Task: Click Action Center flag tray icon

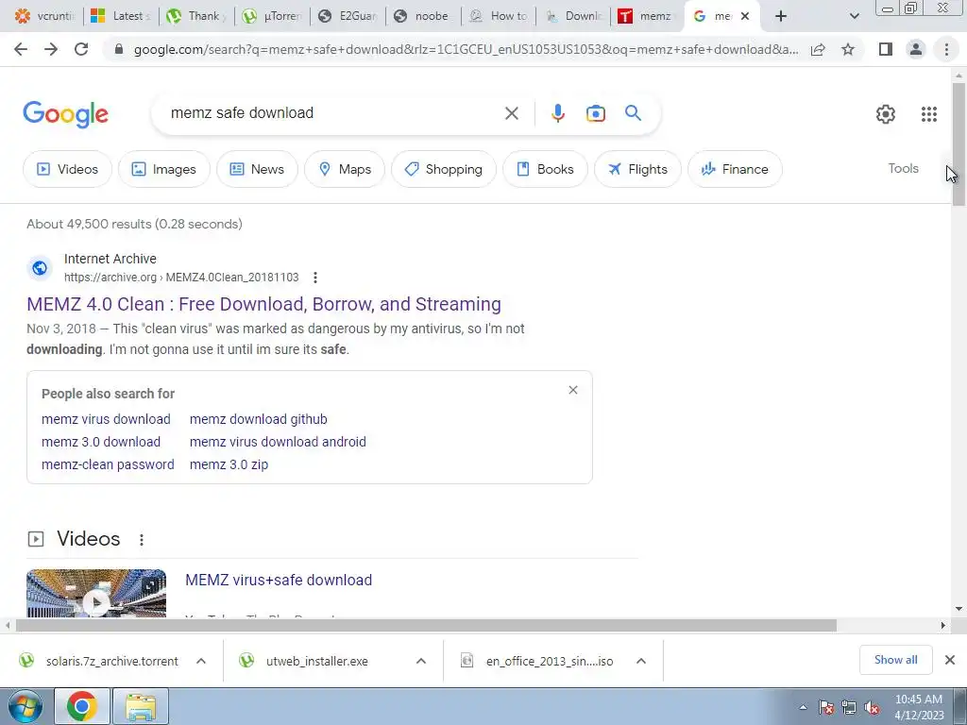Action: 825,708
